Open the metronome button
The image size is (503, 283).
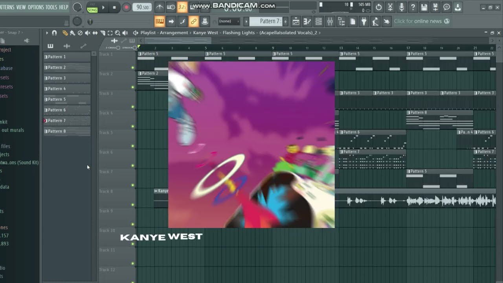click(x=160, y=7)
